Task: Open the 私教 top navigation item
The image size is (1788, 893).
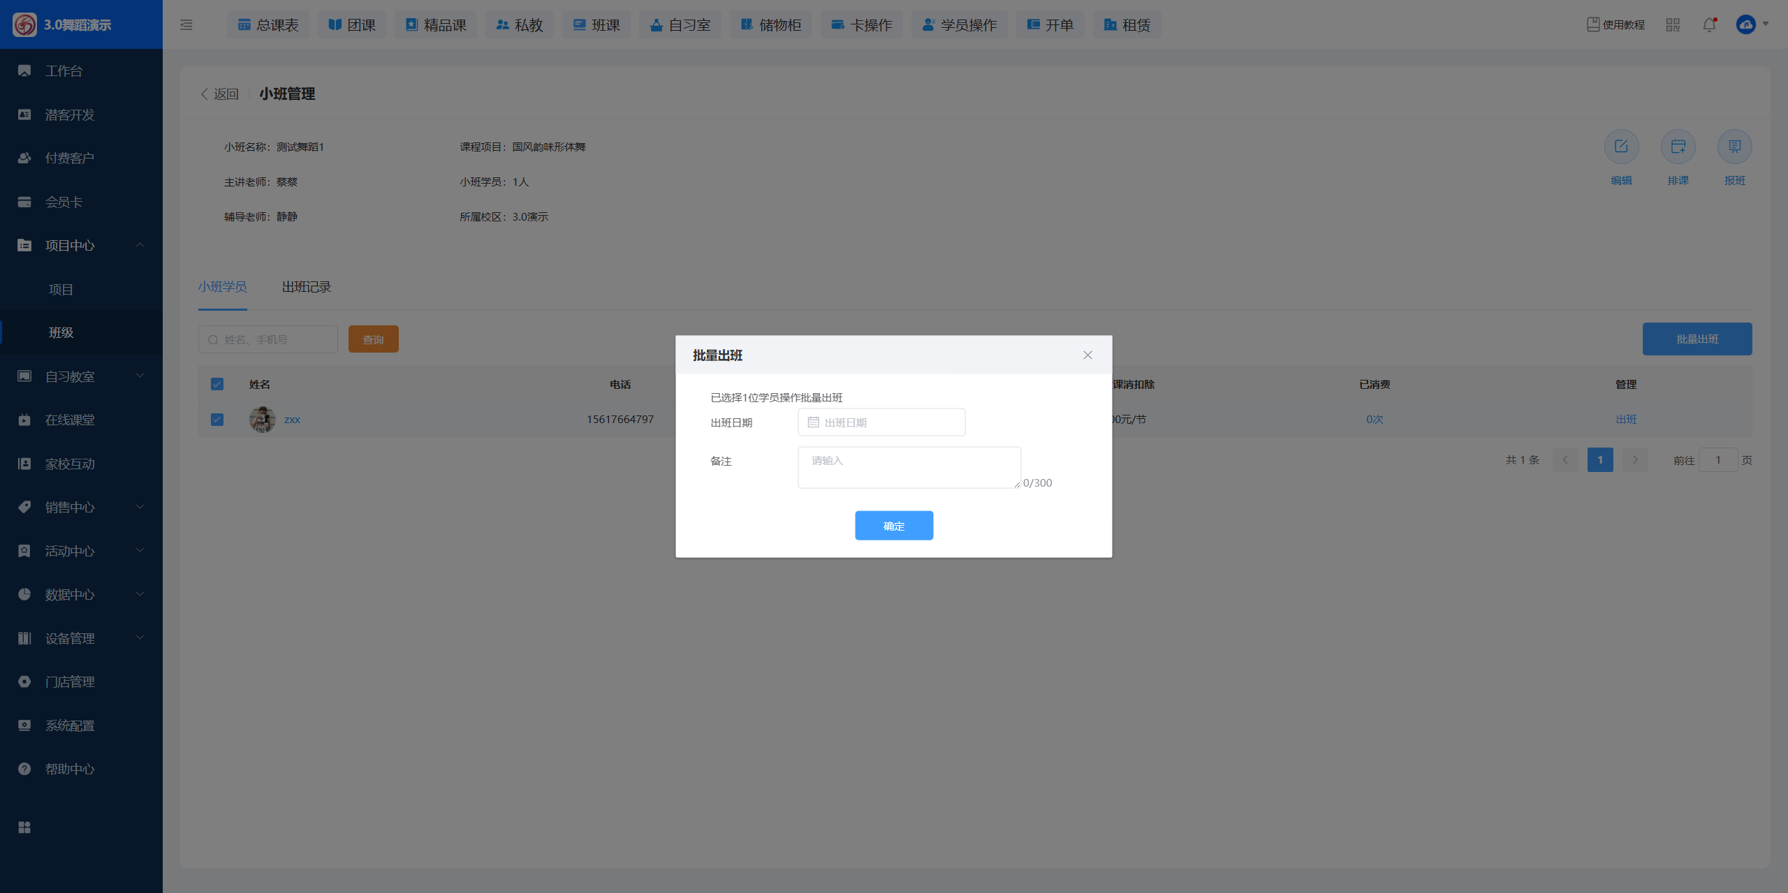Action: [520, 25]
